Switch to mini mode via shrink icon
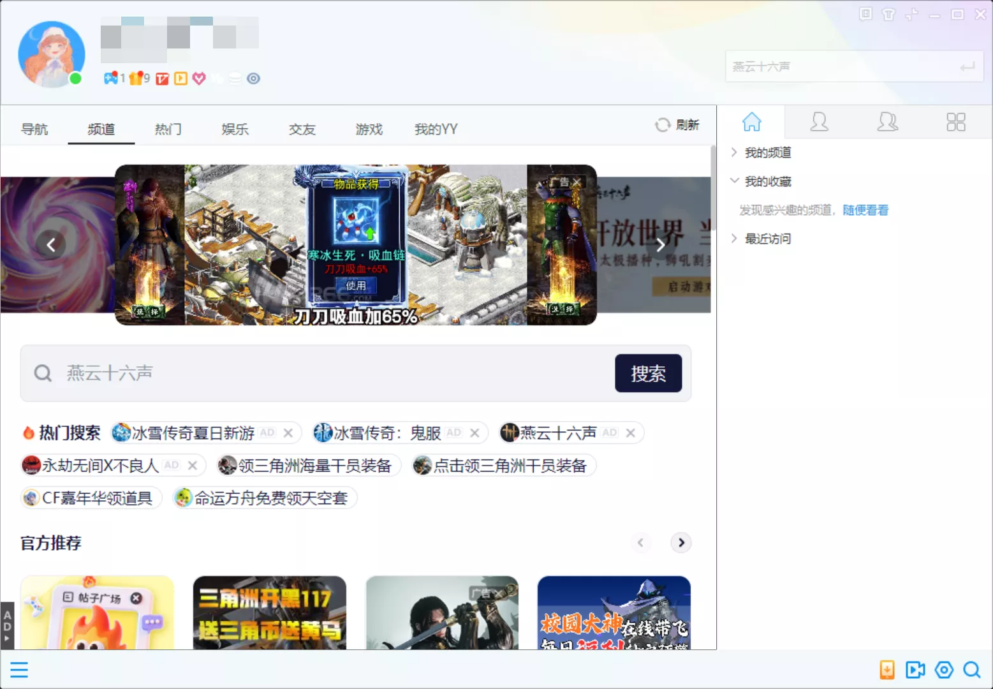Viewport: 993px width, 689px height. tap(911, 14)
